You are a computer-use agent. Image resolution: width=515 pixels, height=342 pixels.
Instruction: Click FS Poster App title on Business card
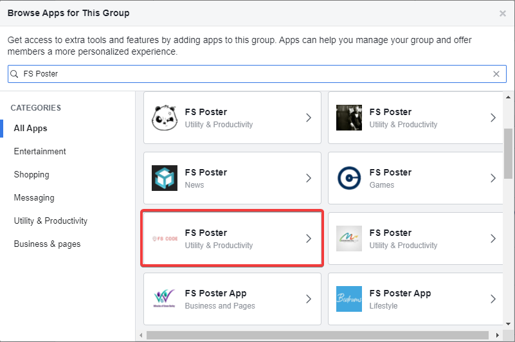216,293
